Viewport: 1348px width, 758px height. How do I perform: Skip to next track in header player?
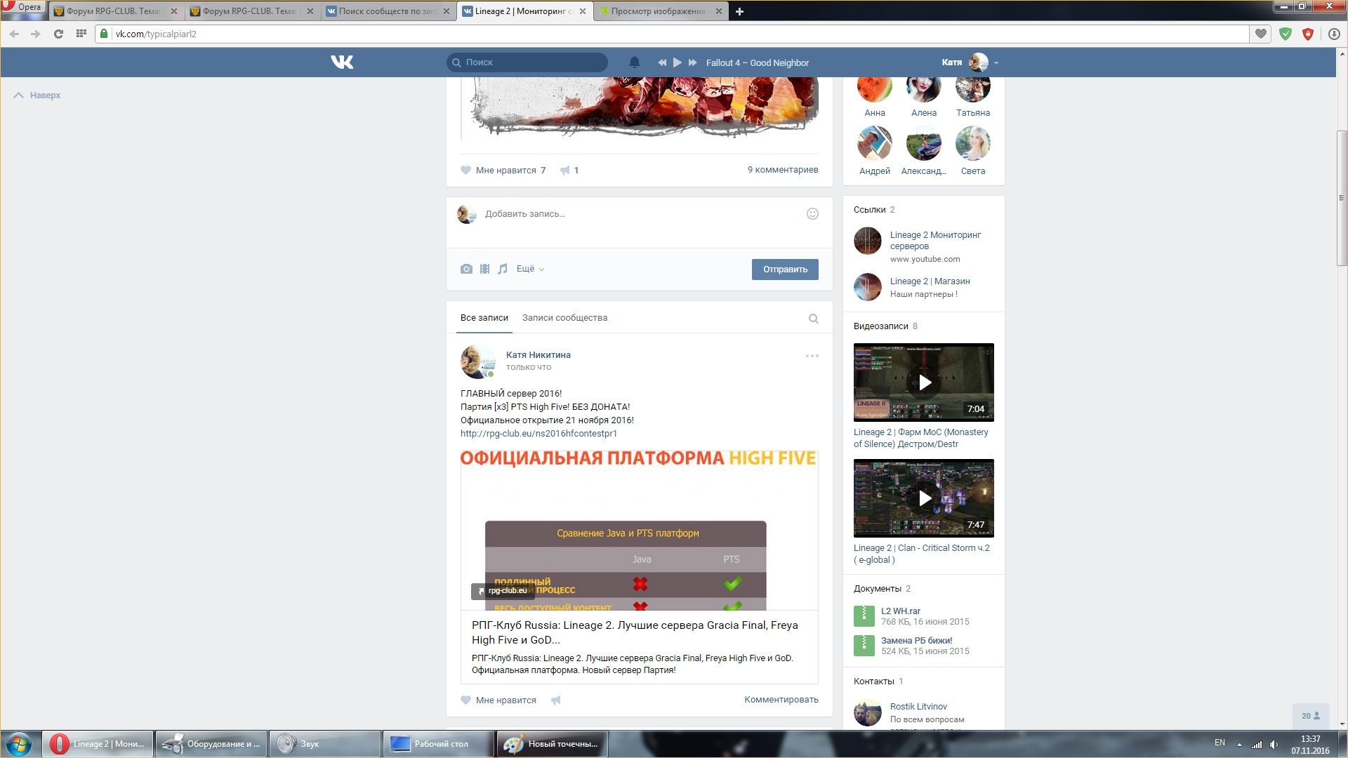point(692,62)
